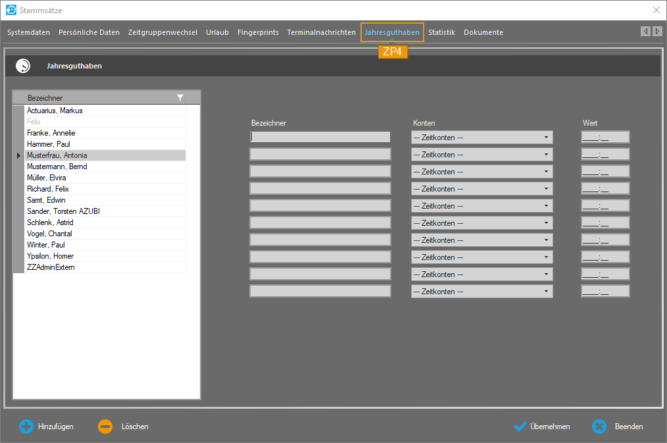Open the filter funnel in Bezeichner header
Image resolution: width=667 pixels, height=443 pixels.
(x=180, y=98)
